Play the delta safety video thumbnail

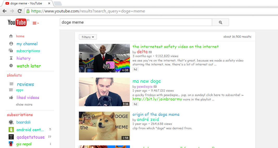(x=104, y=58)
